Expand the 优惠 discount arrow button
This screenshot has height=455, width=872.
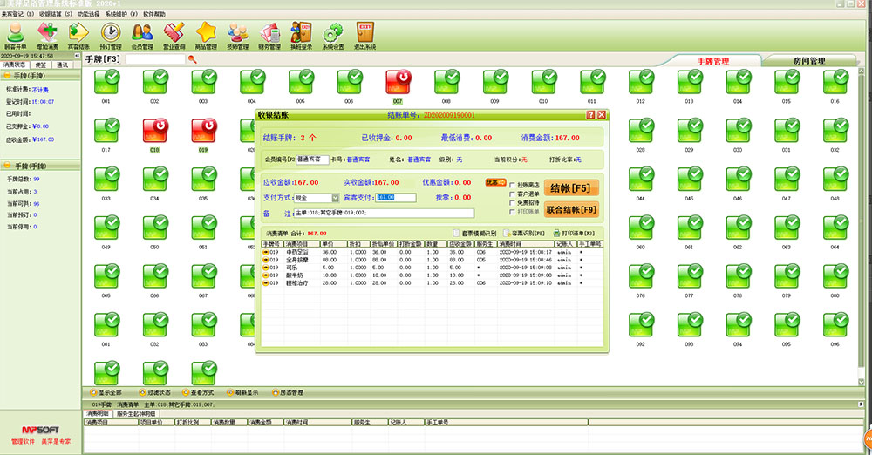click(x=495, y=182)
